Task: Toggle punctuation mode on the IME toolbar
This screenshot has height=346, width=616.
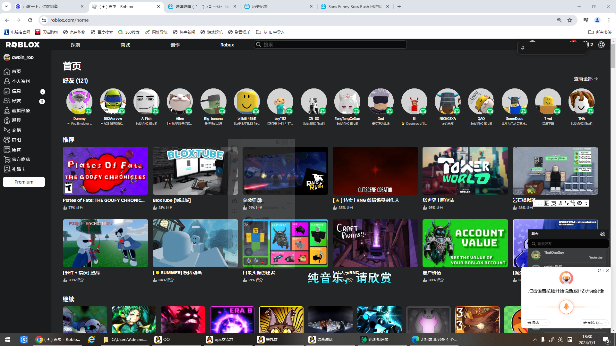Action: (x=567, y=203)
